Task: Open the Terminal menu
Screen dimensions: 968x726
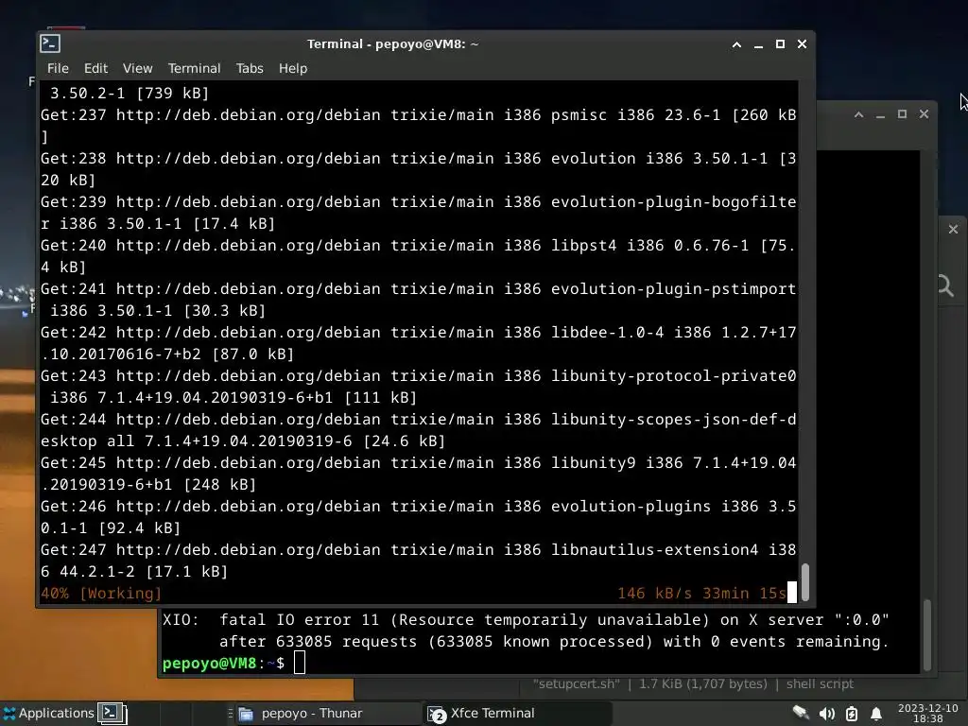Action: coord(194,68)
